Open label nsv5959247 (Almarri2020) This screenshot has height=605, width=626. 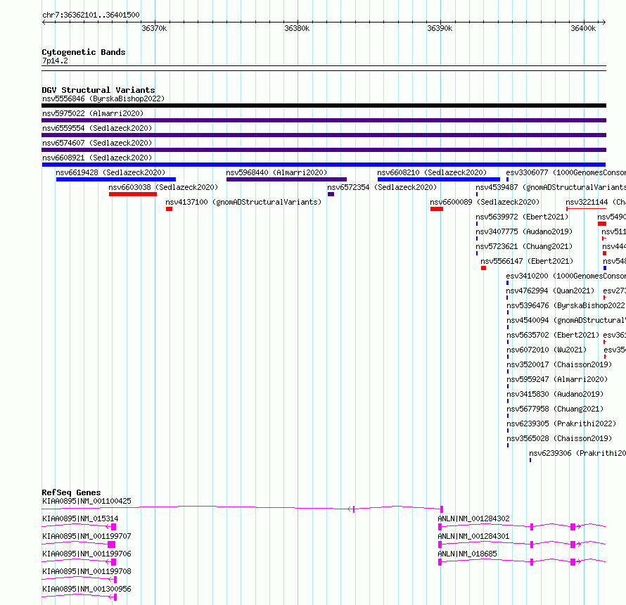point(557,379)
